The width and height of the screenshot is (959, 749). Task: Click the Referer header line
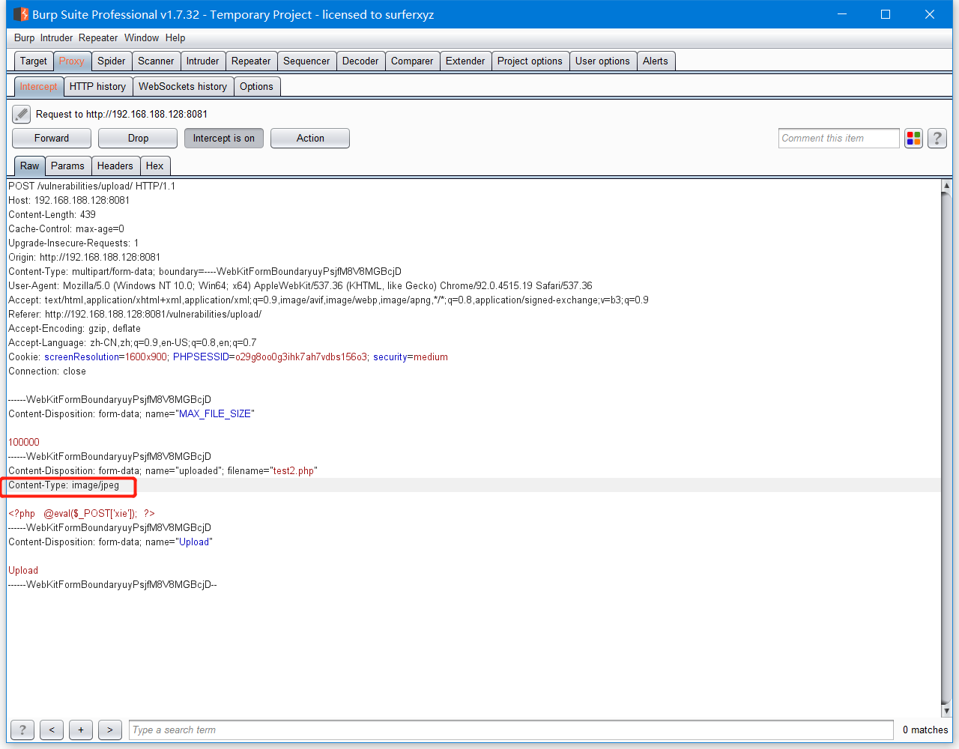[x=135, y=314]
